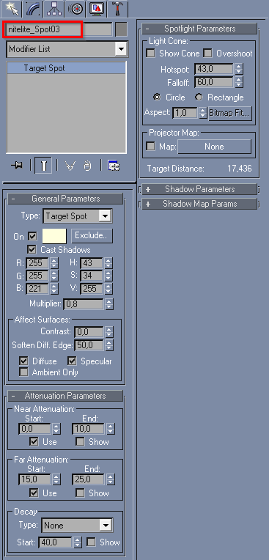Click the Target Distance value 17,436
Screen dimensions: 269x560
tap(240, 168)
